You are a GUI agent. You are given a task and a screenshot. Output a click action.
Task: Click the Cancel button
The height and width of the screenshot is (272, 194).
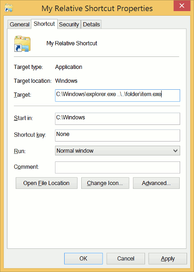click(x=126, y=259)
